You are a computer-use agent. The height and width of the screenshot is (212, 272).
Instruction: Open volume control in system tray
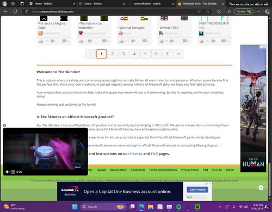click(246, 207)
